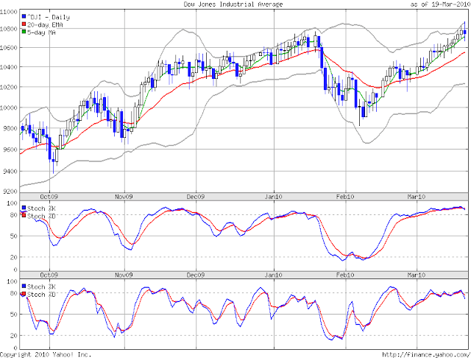Click the 50 label on lower stochastic axis
The width and height of the screenshot is (471, 358).
[14, 315]
